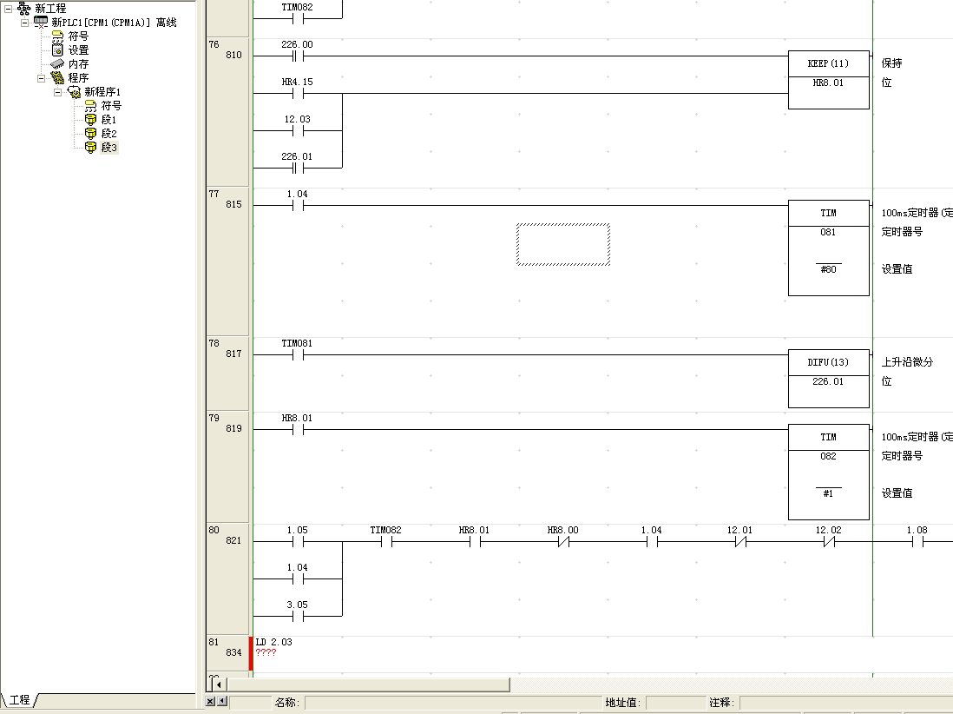Open section 段2 in the tree
This screenshot has width=953, height=714.
point(108,134)
